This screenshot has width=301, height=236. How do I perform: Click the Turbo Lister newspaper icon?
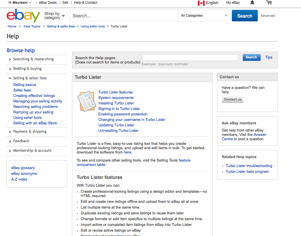[x=86, y=101]
